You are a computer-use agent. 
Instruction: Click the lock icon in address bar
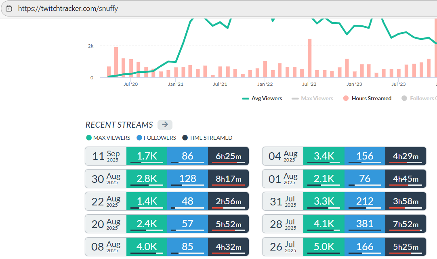click(9, 8)
